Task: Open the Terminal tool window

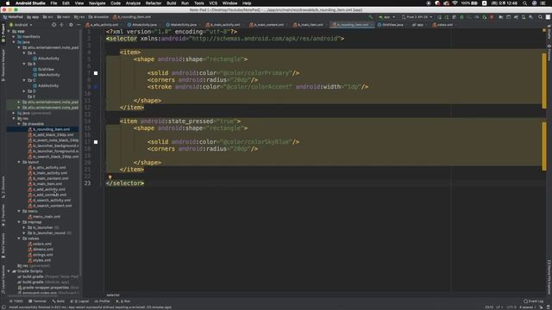Action: 37,301
